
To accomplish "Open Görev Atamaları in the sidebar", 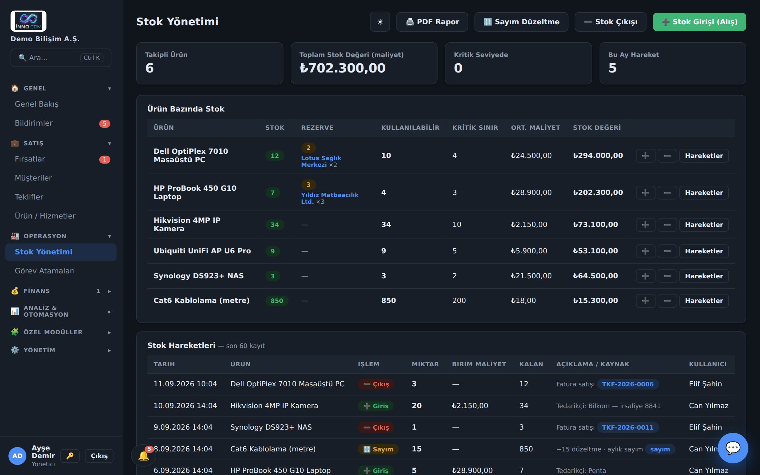I will point(61,271).
